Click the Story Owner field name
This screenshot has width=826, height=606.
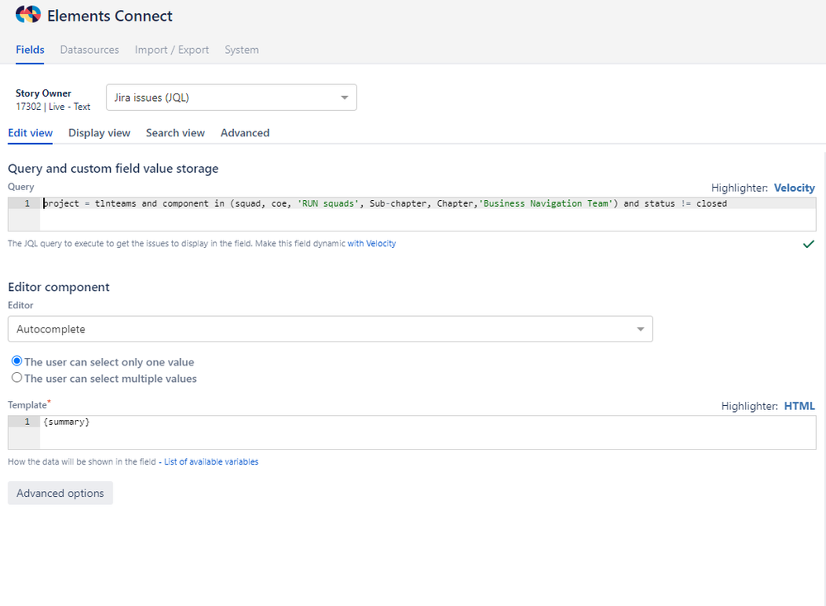[43, 93]
